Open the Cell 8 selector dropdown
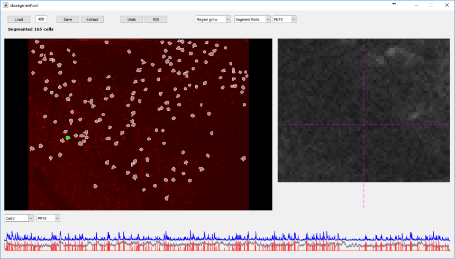The height and width of the screenshot is (259, 455). point(19,218)
